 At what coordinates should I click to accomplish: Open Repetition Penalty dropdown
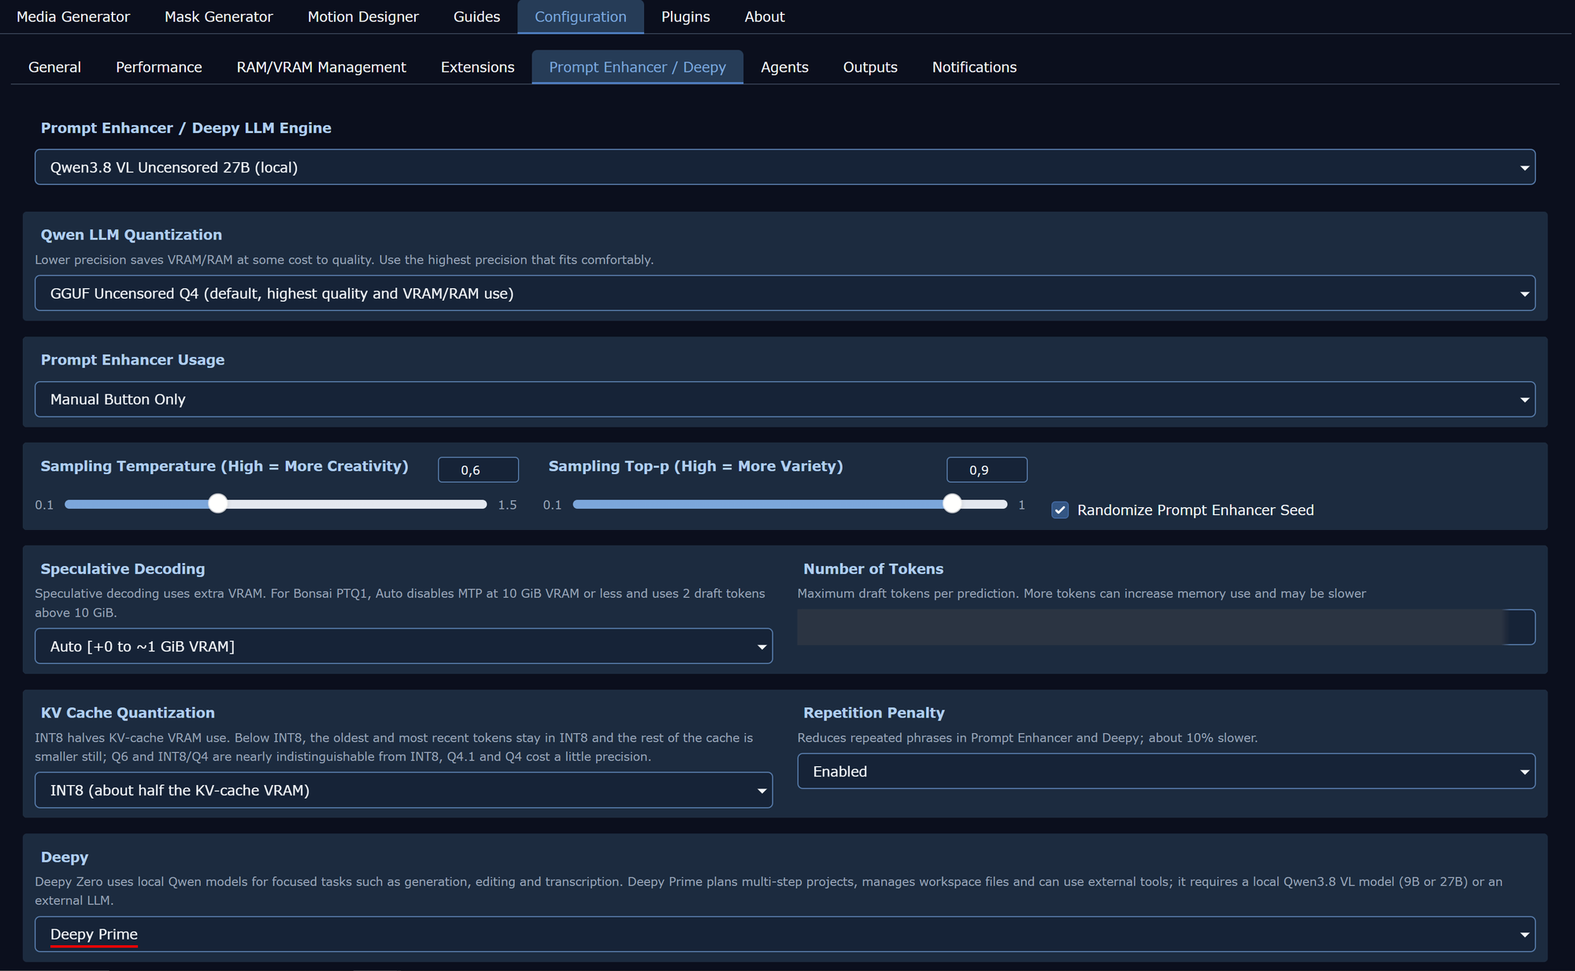(1166, 772)
